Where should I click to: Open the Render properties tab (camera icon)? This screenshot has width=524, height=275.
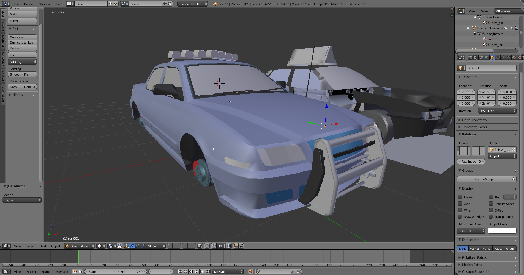click(x=470, y=58)
